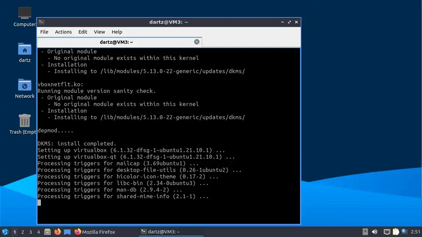
Task: Select the Trash desktop icon
Action: point(24,124)
